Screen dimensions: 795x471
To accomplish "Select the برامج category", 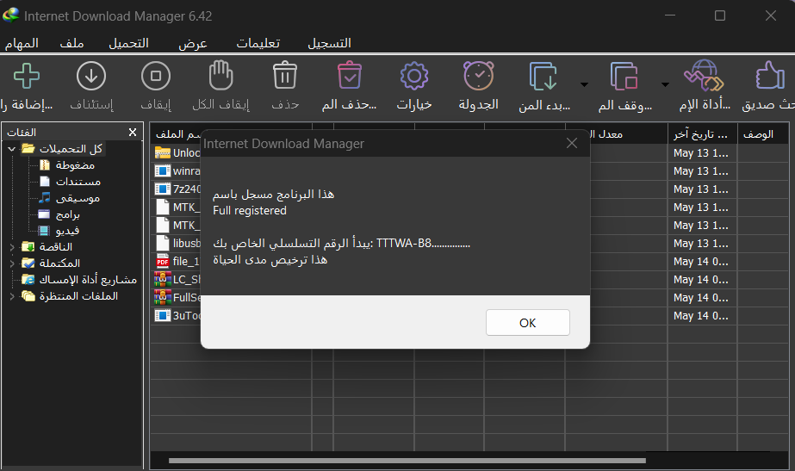I will [67, 214].
